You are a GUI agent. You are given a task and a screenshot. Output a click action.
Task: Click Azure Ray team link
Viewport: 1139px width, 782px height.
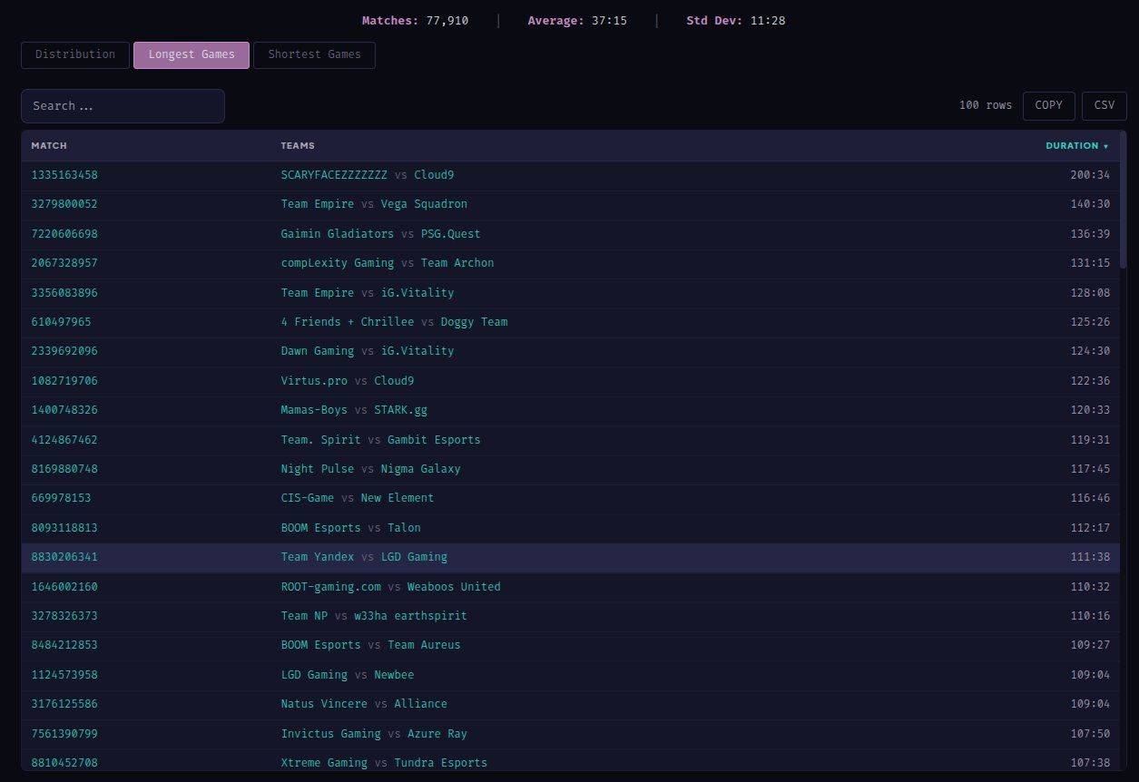click(x=437, y=734)
